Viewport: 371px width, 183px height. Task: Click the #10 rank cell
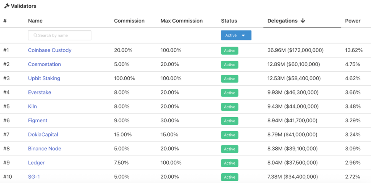(x=7, y=176)
